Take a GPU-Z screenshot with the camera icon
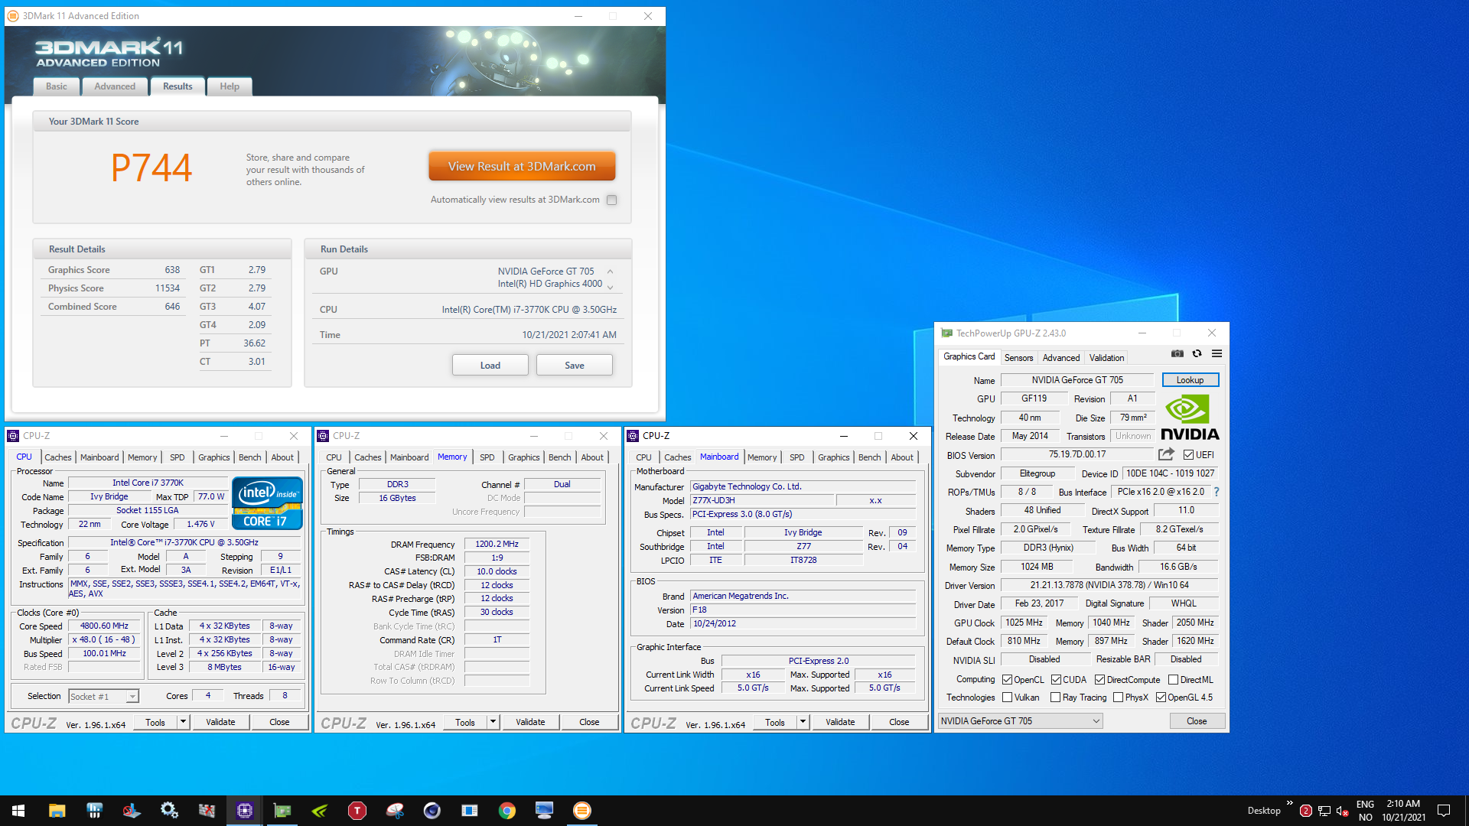This screenshot has height=826, width=1469. click(x=1177, y=353)
